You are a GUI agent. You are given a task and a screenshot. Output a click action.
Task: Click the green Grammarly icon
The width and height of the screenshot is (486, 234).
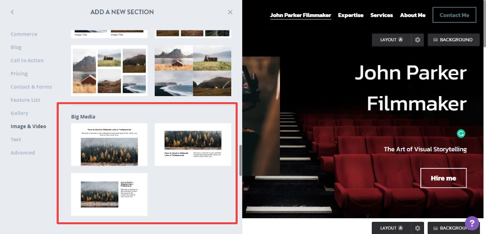461,133
